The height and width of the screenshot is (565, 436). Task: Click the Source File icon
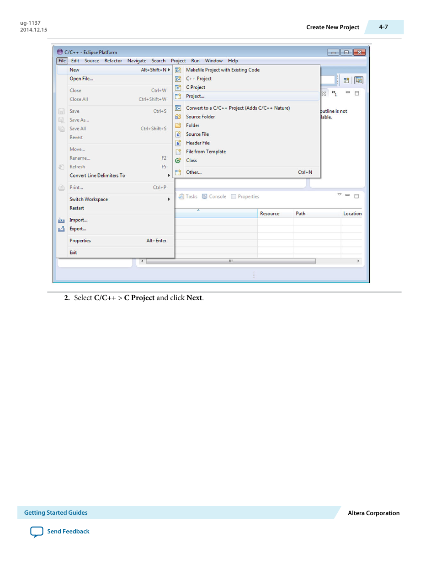tap(178, 134)
